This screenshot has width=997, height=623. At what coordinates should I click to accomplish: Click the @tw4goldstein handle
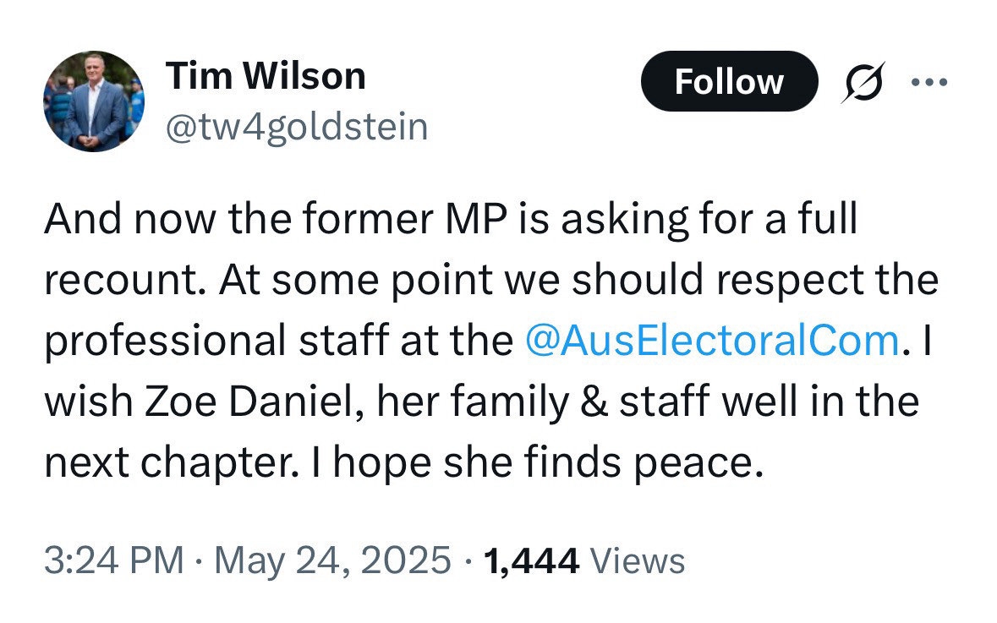297,128
